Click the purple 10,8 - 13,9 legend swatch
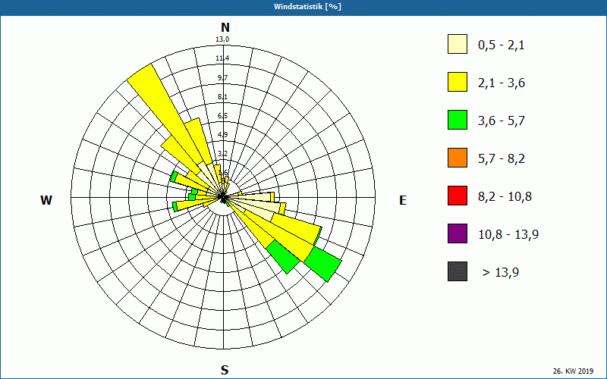 [458, 233]
